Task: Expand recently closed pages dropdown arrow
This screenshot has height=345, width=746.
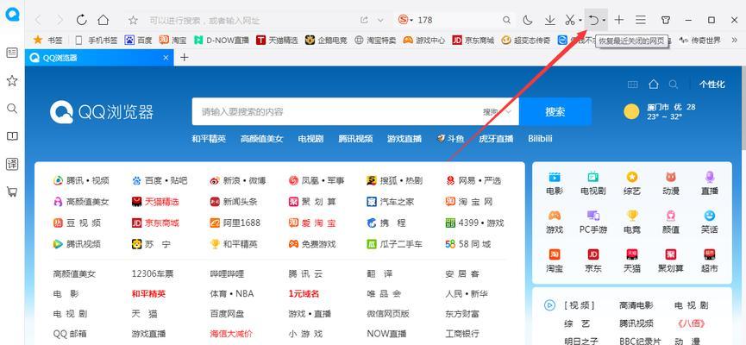Action: [604, 21]
